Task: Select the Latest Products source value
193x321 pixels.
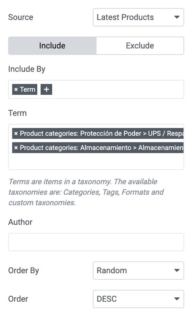Action: tap(125, 17)
